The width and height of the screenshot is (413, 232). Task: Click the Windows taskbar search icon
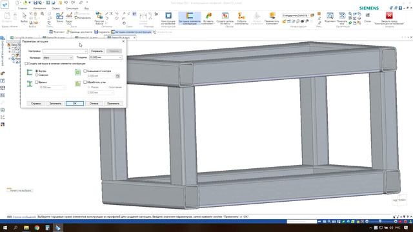click(15, 227)
